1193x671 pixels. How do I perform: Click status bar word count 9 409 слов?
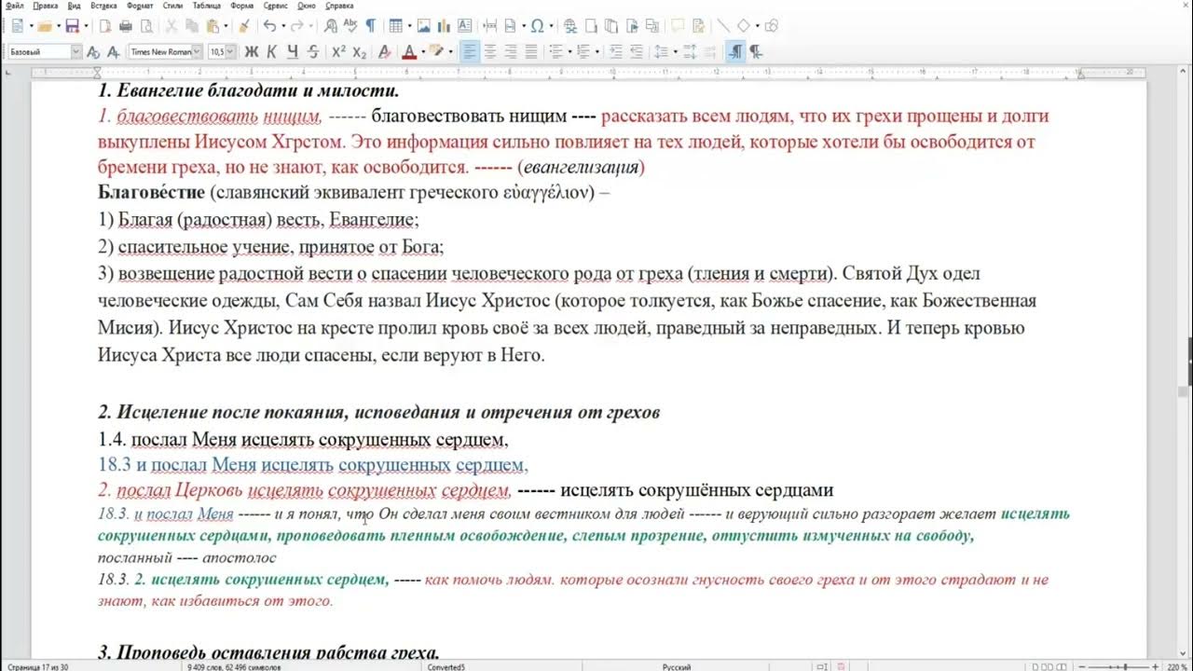(x=234, y=666)
